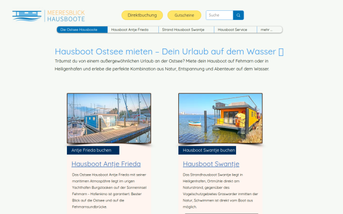Click the symbol at the end of the headline
The image size is (343, 214).
pyautogui.click(x=281, y=52)
